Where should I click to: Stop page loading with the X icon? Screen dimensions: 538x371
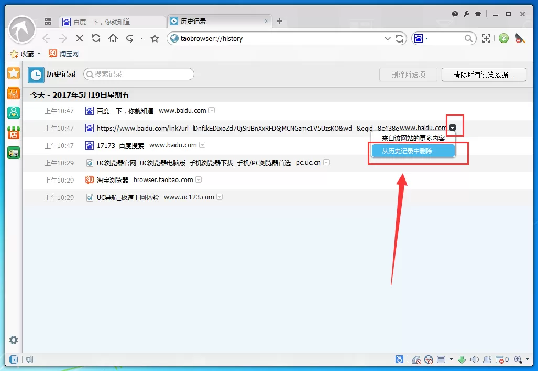click(x=80, y=38)
